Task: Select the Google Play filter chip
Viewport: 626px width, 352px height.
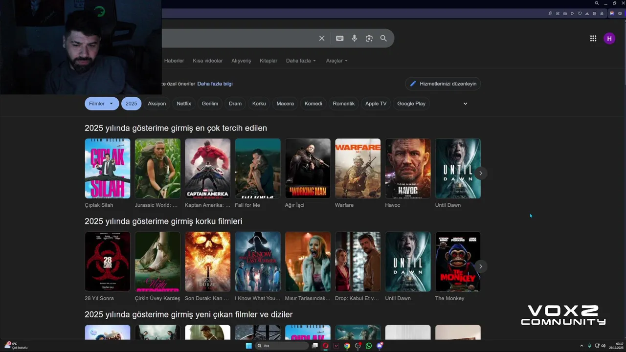Action: coord(411,104)
